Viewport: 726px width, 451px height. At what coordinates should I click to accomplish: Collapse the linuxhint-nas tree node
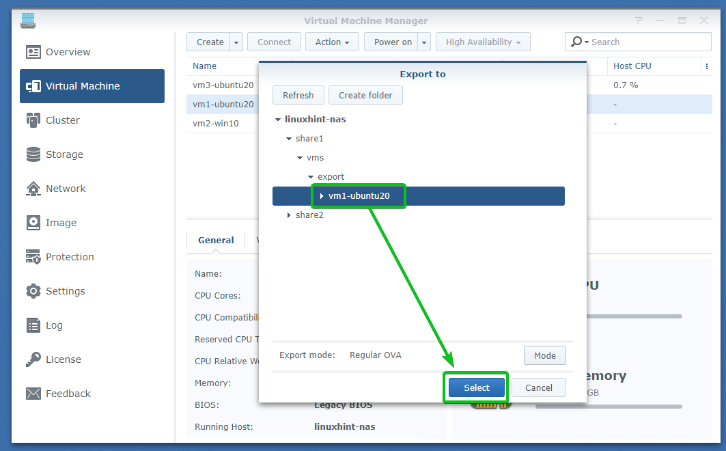pyautogui.click(x=278, y=120)
